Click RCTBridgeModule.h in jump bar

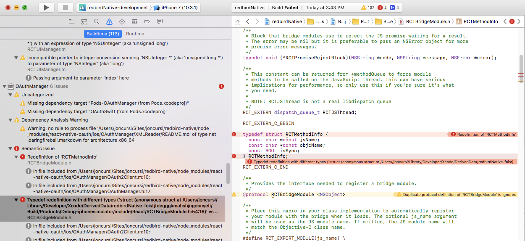click(x=425, y=21)
